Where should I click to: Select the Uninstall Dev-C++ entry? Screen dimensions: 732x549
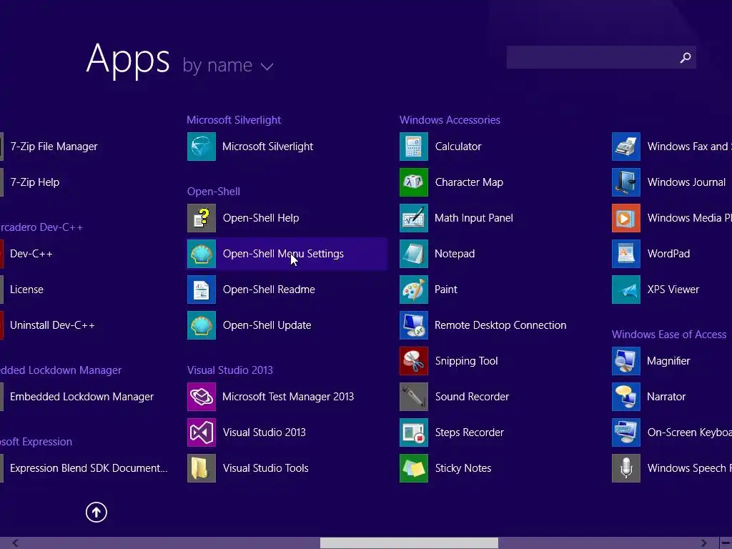(x=52, y=325)
